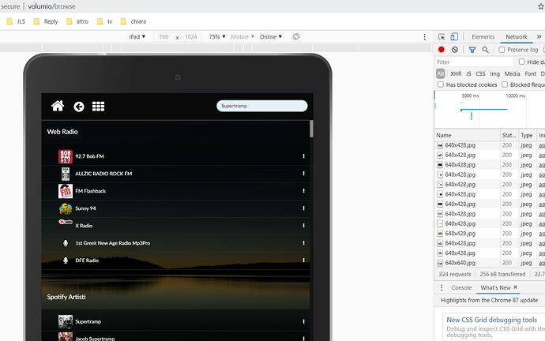The image size is (545, 341).
Task: Toggle the network filter funnel icon
Action: pyautogui.click(x=472, y=50)
